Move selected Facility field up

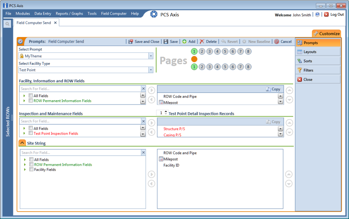click(x=289, y=90)
